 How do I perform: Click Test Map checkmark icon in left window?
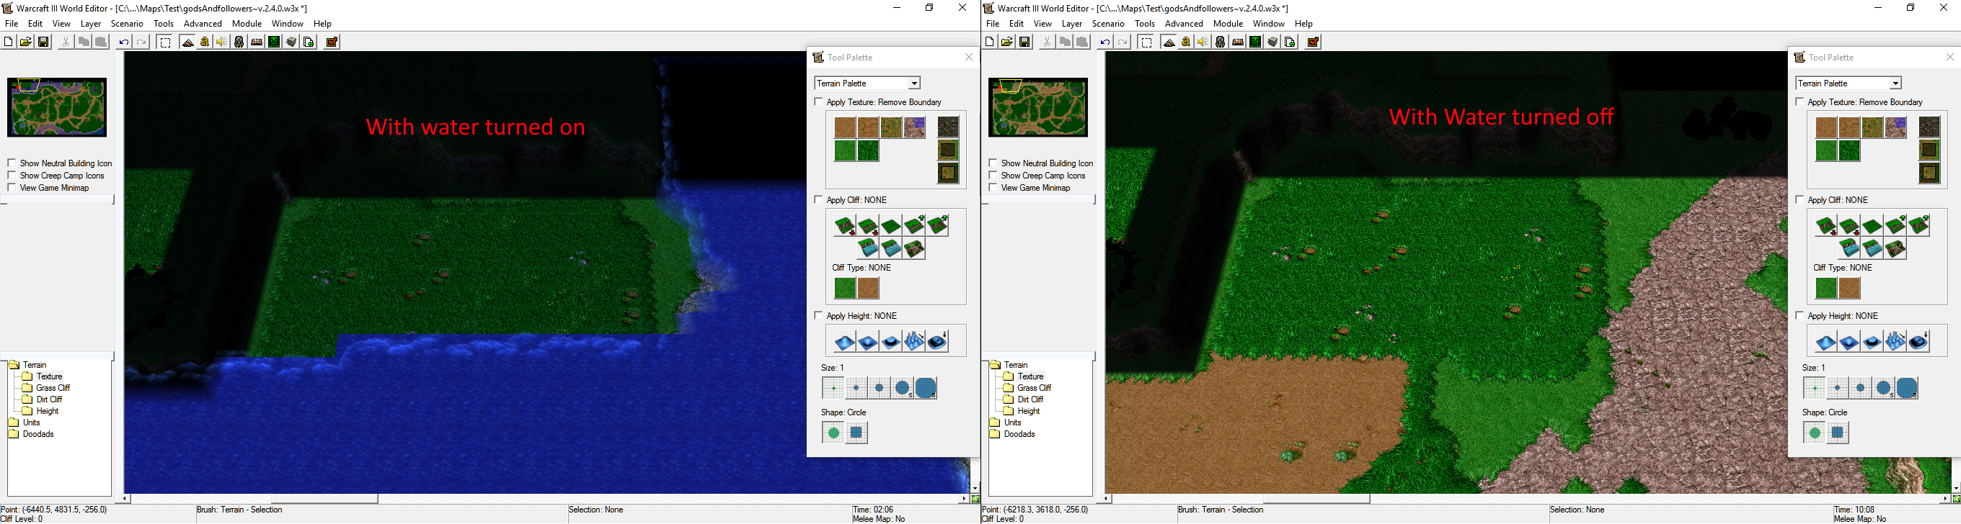pos(332,42)
